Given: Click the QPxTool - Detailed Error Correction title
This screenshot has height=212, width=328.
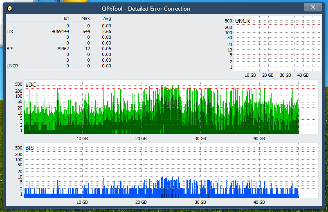Looking at the screenshot, I should point(146,9).
